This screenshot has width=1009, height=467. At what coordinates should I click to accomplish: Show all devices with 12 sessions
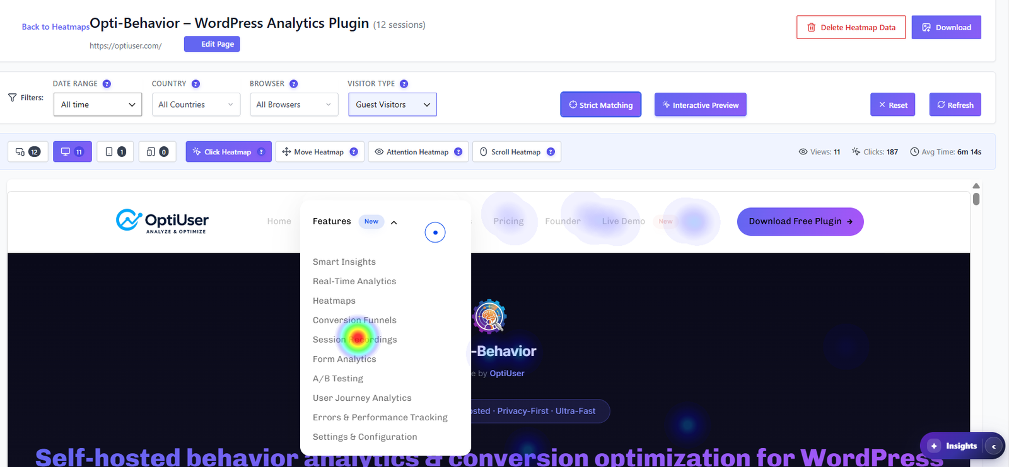pos(28,152)
